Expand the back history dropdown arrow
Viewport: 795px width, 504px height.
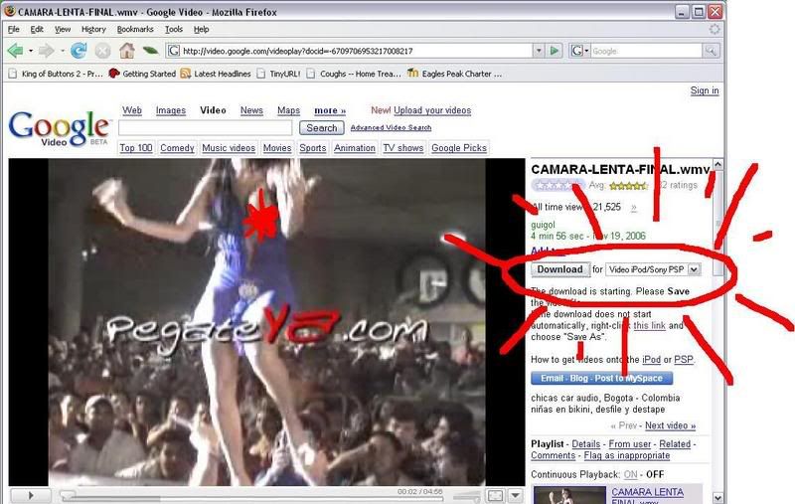[31, 51]
